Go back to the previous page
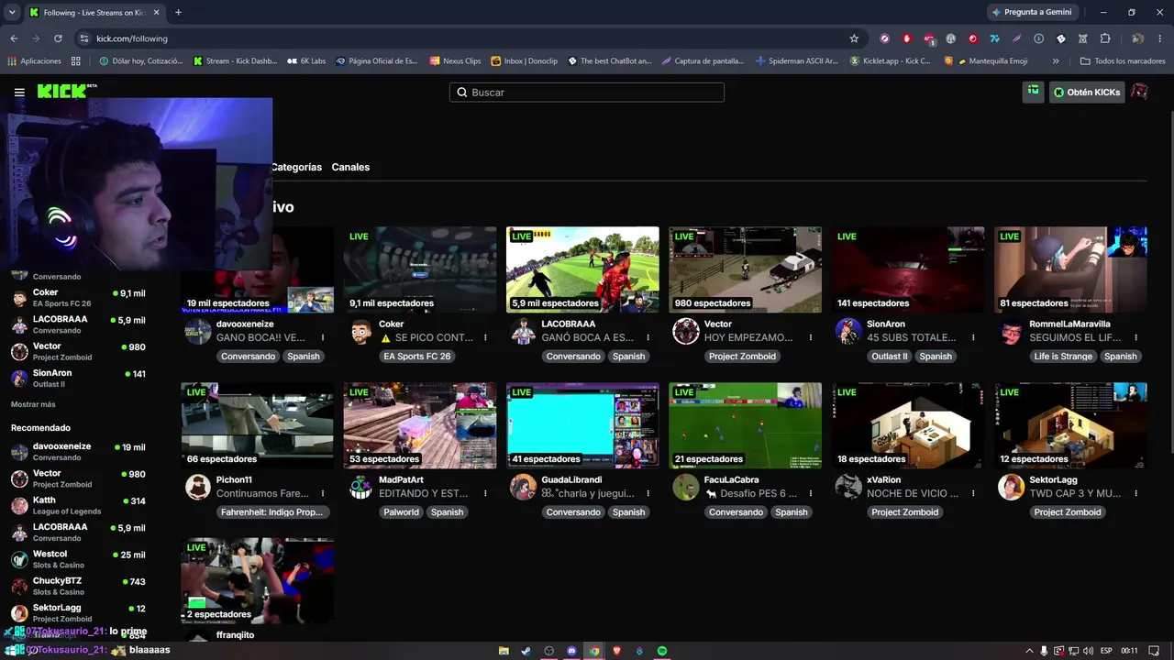The image size is (1174, 660). [14, 38]
